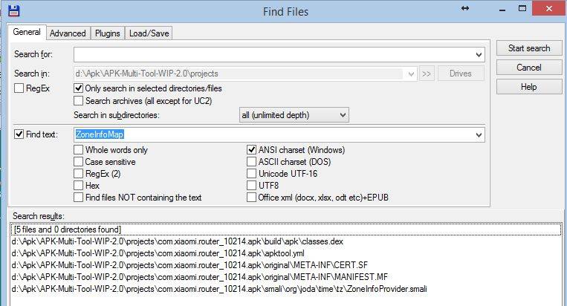This screenshot has width=567, height=306.
Task: Click the >> button beside Search in
Action: pos(427,74)
